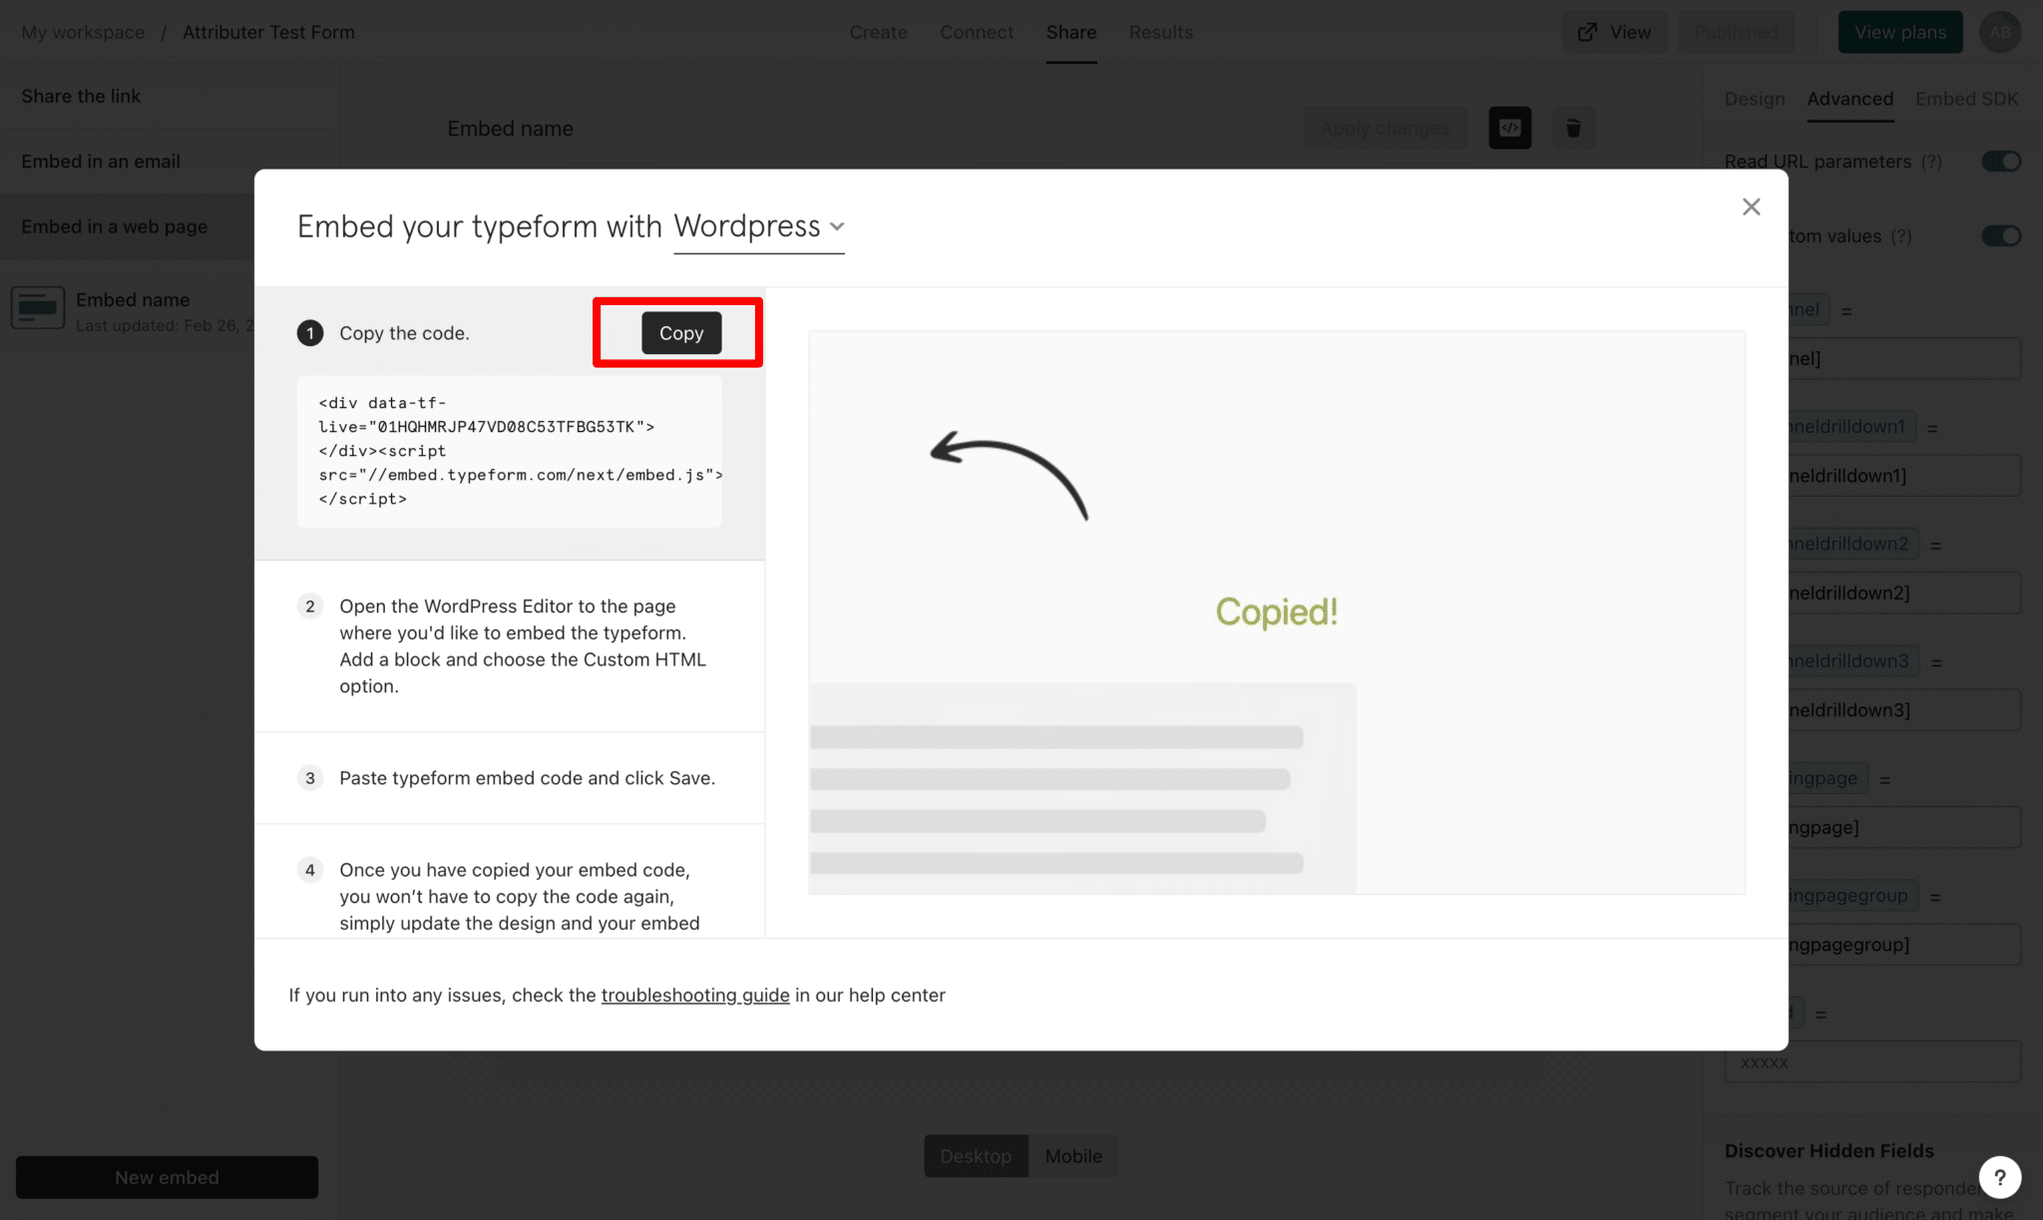Image resolution: width=2043 pixels, height=1220 pixels.
Task: Click the custom values help tooltip
Action: point(1901,236)
